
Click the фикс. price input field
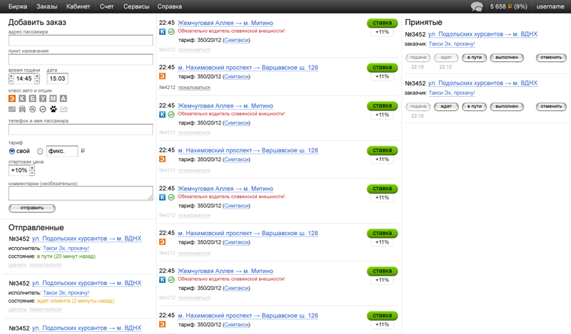click(x=62, y=151)
